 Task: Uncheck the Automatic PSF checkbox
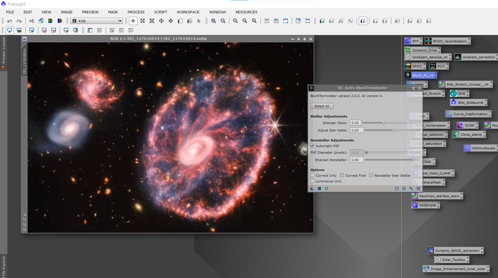(312, 146)
